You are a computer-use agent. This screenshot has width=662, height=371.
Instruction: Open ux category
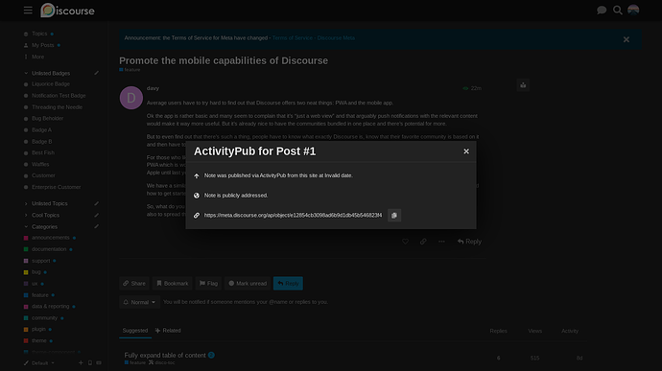pyautogui.click(x=35, y=284)
